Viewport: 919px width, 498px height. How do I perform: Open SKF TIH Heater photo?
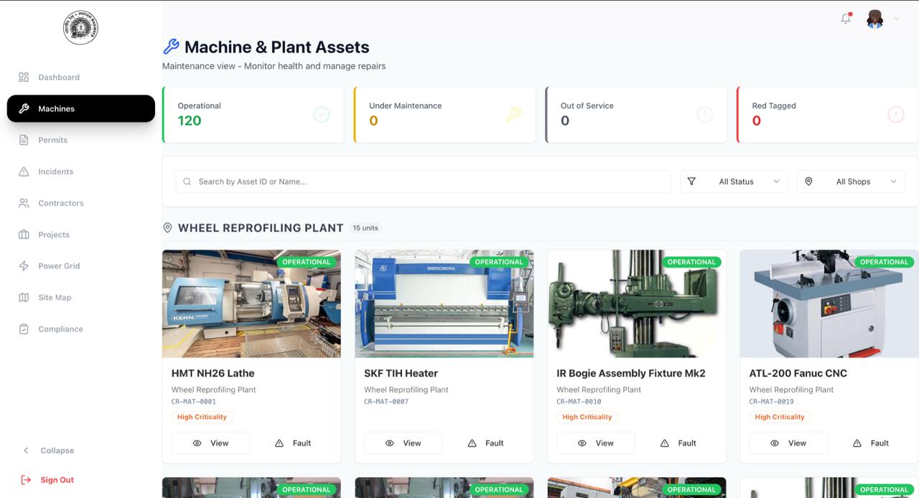pos(444,304)
